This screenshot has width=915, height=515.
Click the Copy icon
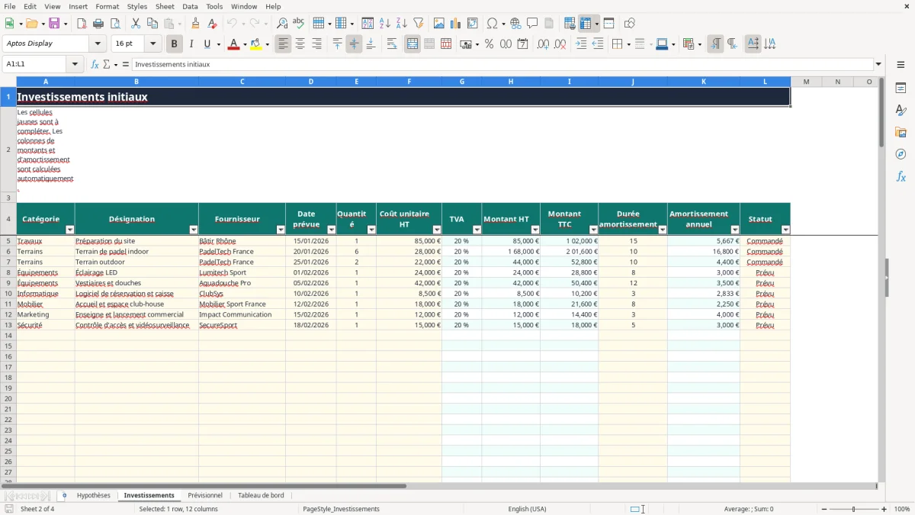click(x=152, y=24)
